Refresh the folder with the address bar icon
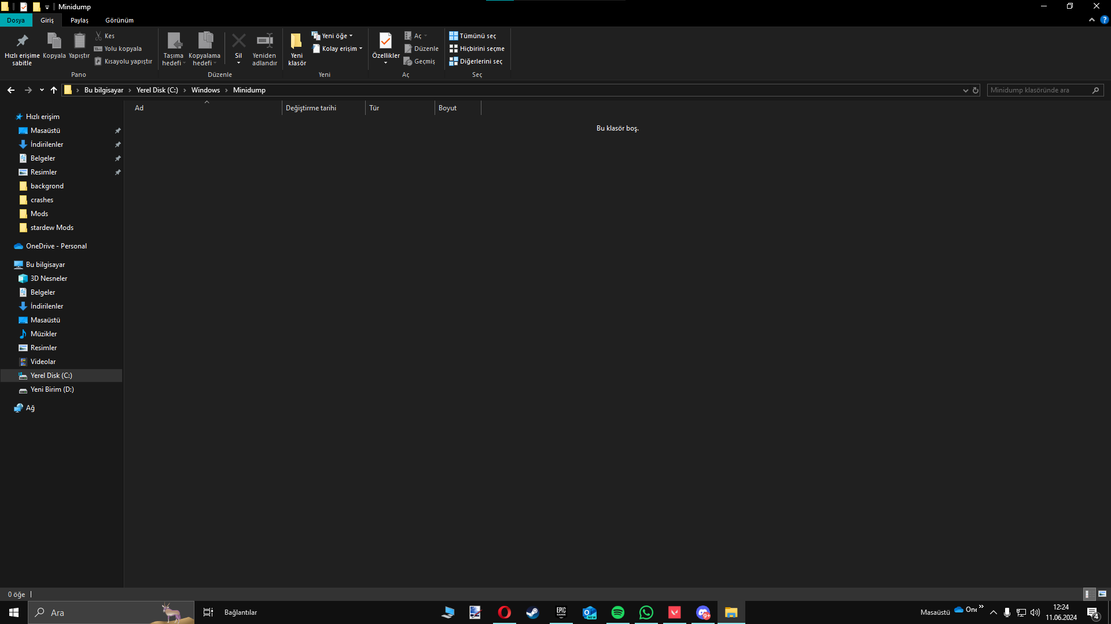The image size is (1111, 624). pyautogui.click(x=976, y=90)
